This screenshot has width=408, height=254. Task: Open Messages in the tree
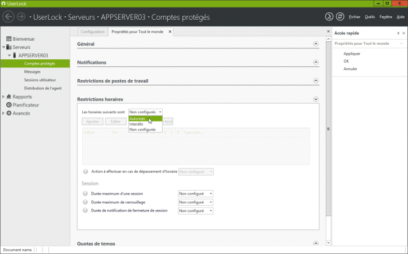click(x=32, y=72)
